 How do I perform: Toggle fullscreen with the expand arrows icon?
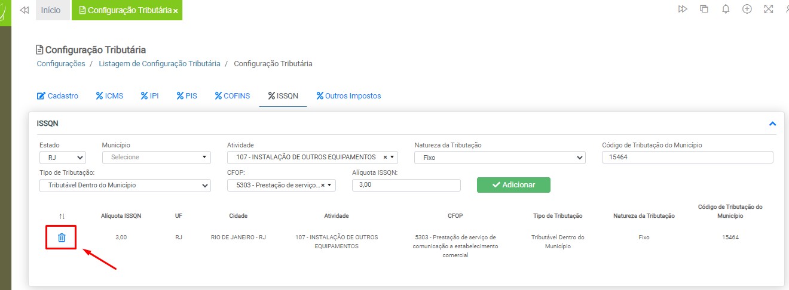click(x=769, y=10)
